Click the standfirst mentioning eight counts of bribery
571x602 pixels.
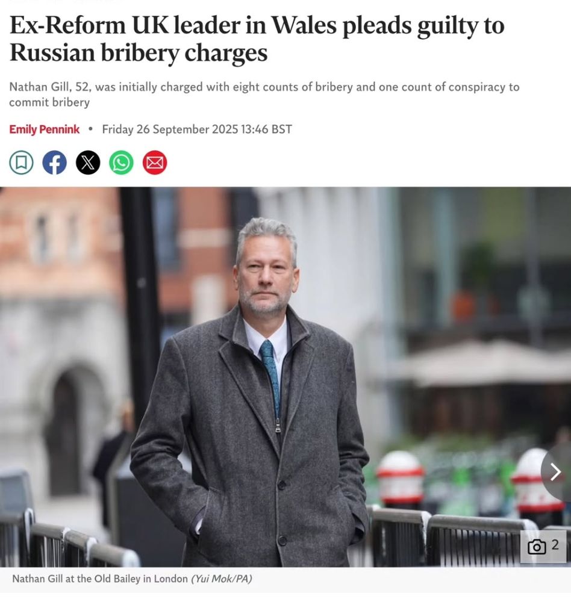click(264, 95)
